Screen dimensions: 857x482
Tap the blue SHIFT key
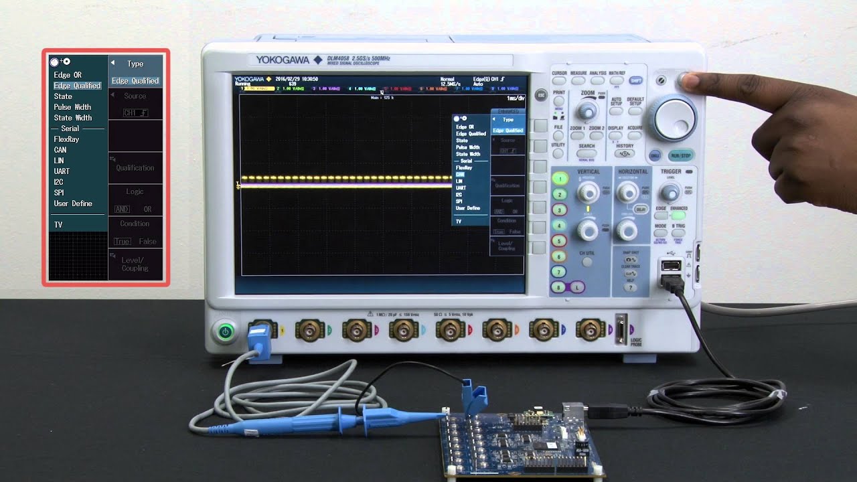(x=635, y=80)
